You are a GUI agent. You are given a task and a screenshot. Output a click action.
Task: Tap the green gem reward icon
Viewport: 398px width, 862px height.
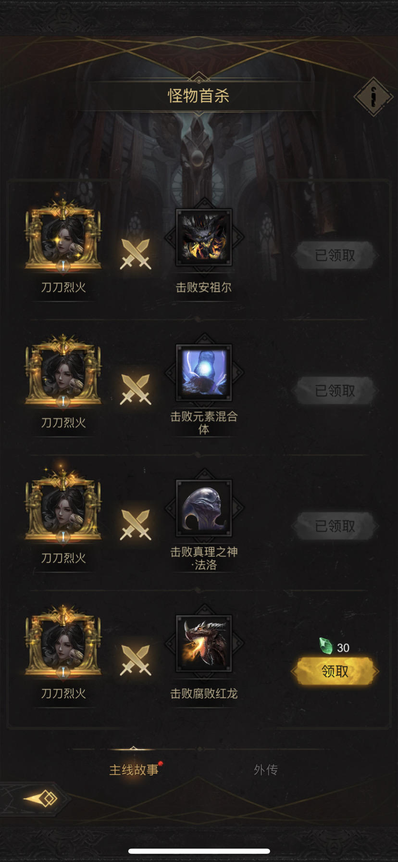[x=326, y=646]
